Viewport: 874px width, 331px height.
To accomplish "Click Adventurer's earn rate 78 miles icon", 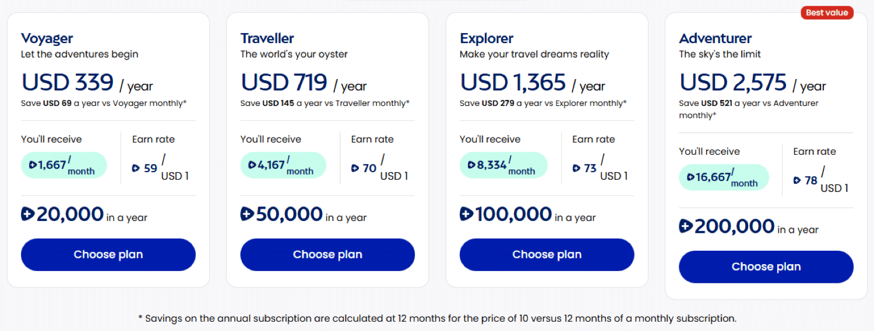I will point(797,180).
